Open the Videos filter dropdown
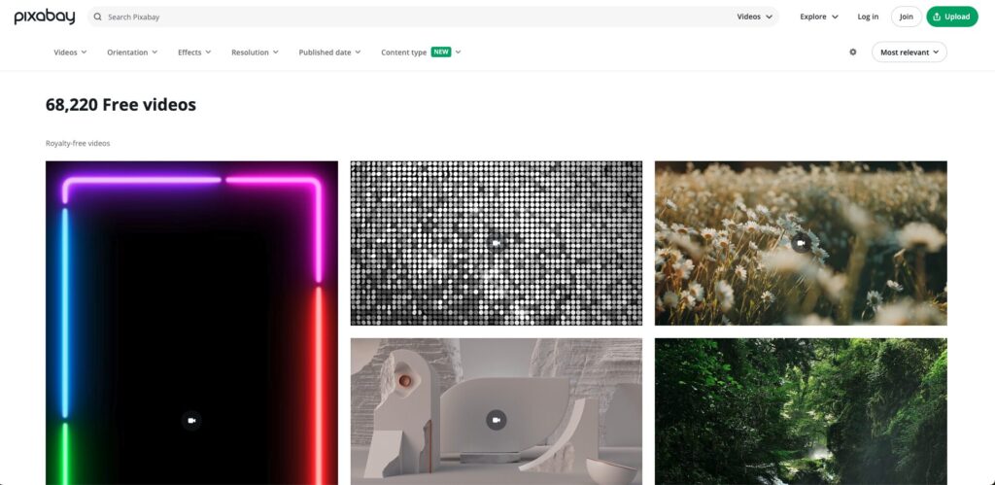 pyautogui.click(x=70, y=52)
